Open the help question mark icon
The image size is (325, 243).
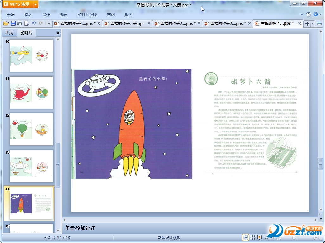pyautogui.click(x=316, y=14)
